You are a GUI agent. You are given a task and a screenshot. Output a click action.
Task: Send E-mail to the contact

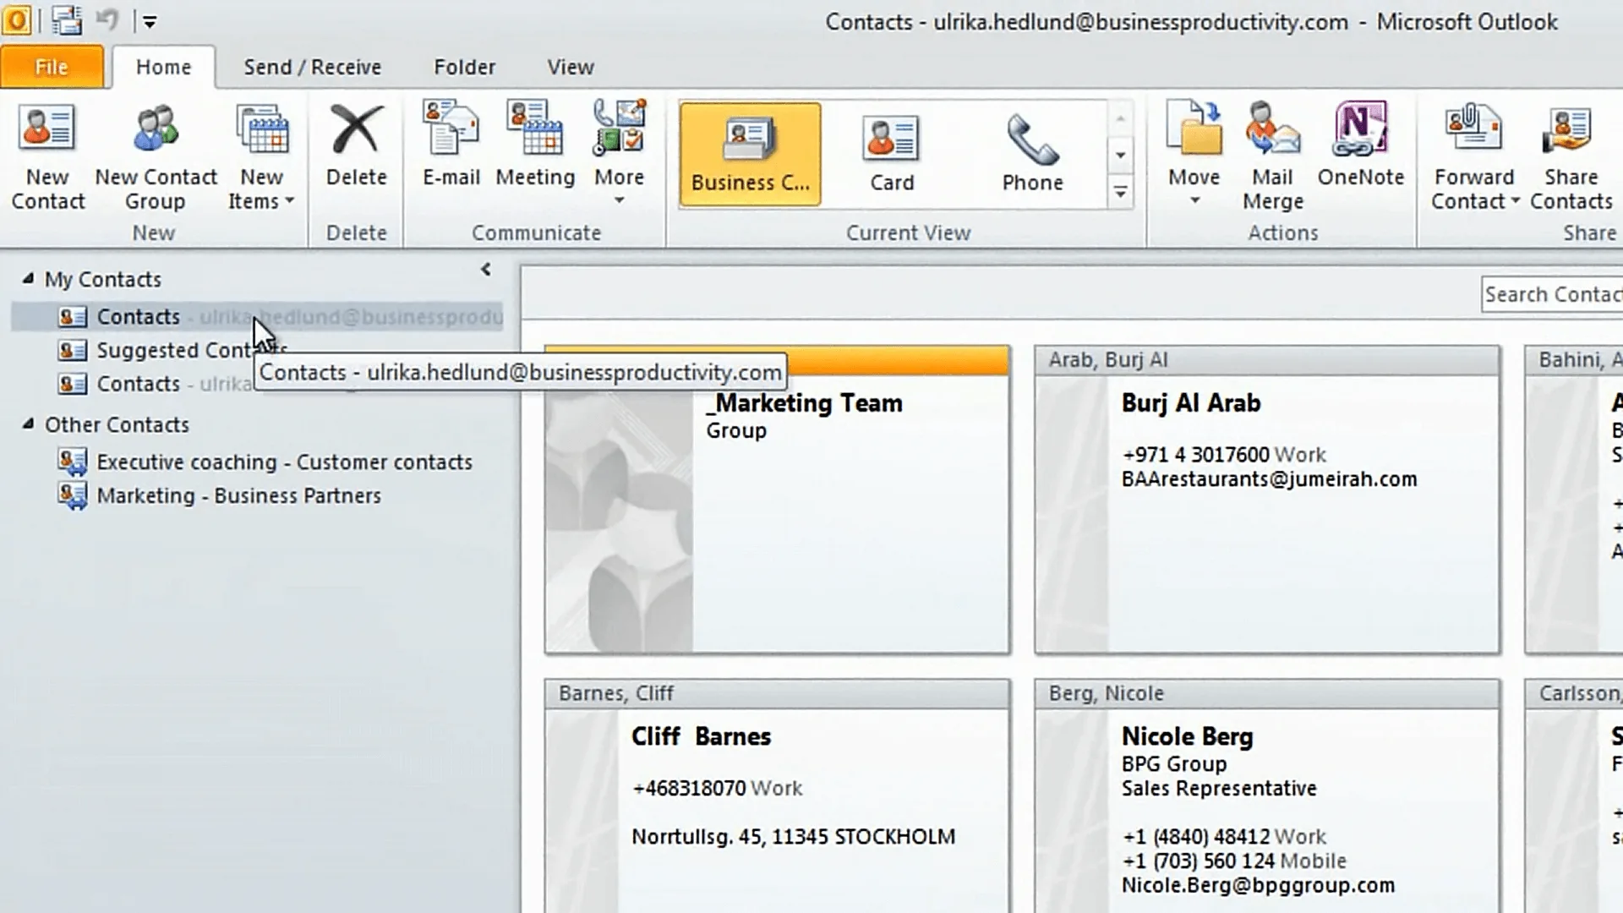tap(451, 145)
